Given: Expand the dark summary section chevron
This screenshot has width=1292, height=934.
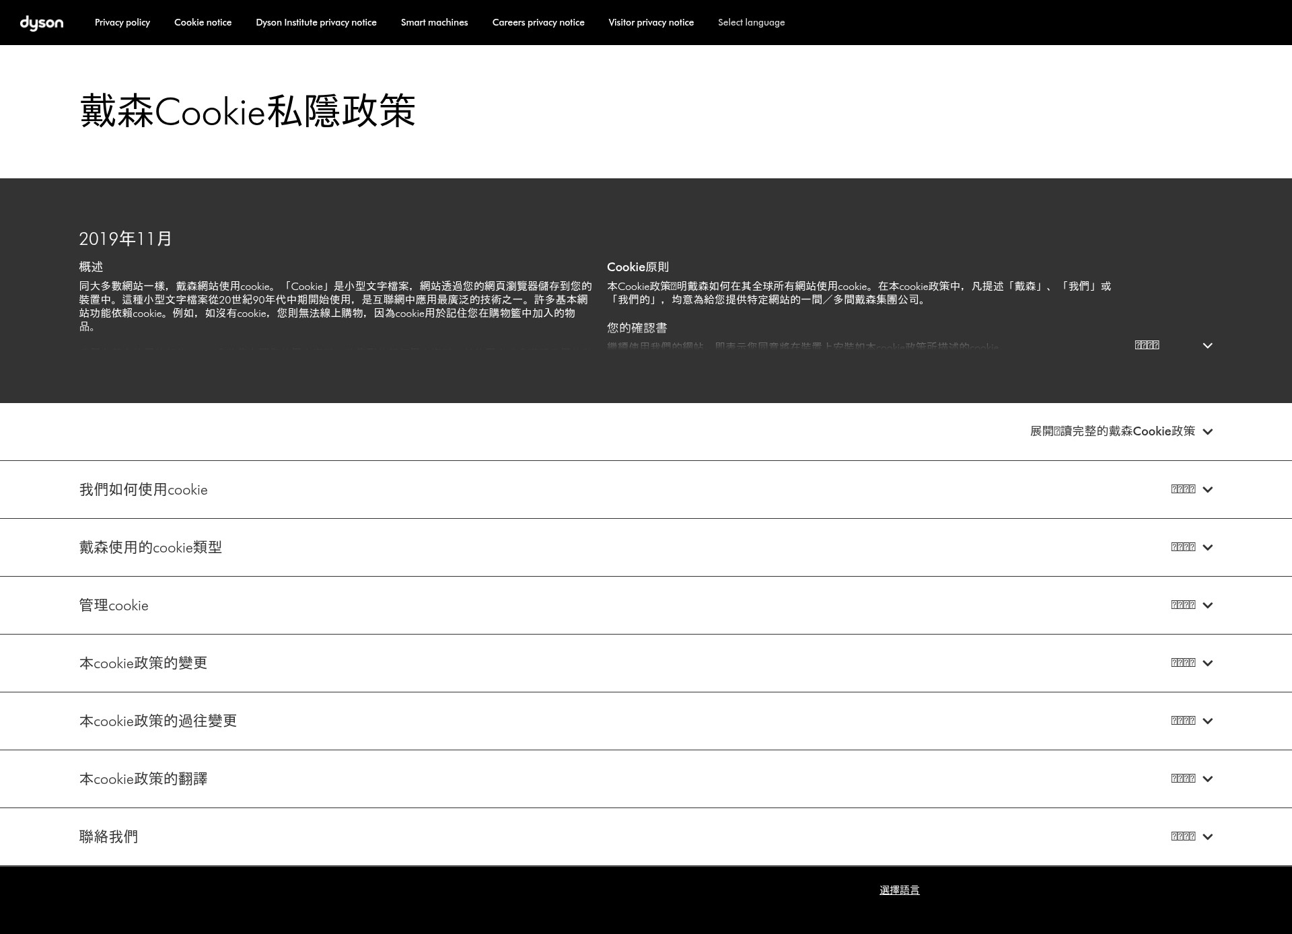Looking at the screenshot, I should [1207, 345].
